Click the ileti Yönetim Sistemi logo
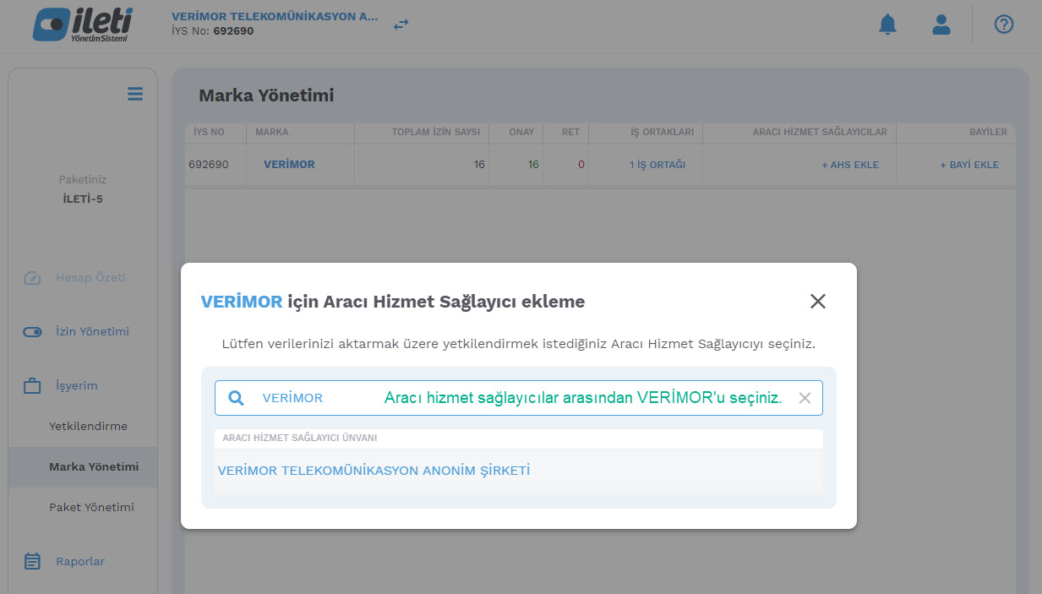 83,25
